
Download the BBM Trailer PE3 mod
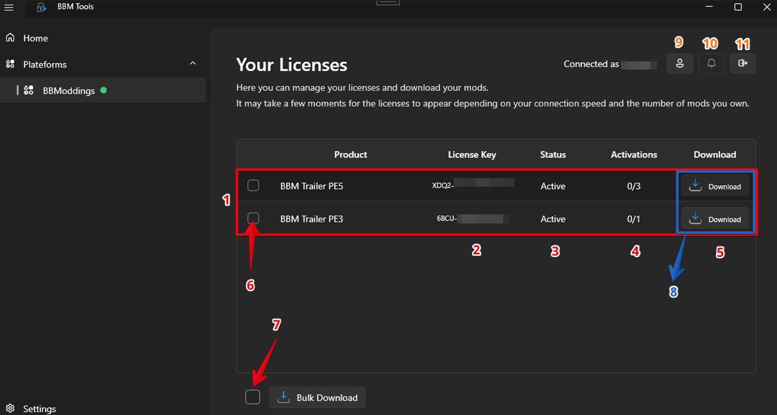coord(715,219)
